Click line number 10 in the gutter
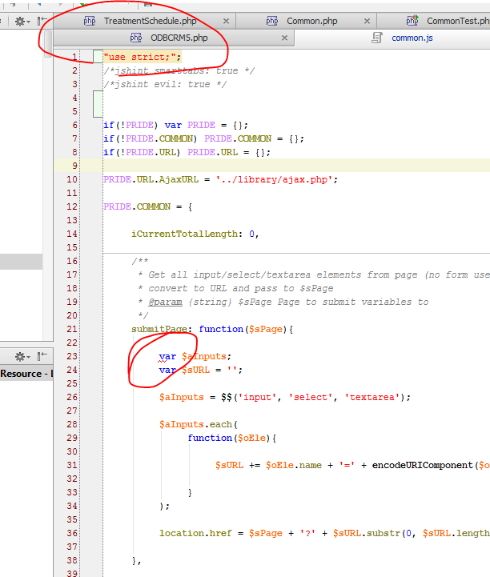Screen dimensions: 490x577 pyautogui.click(x=72, y=179)
